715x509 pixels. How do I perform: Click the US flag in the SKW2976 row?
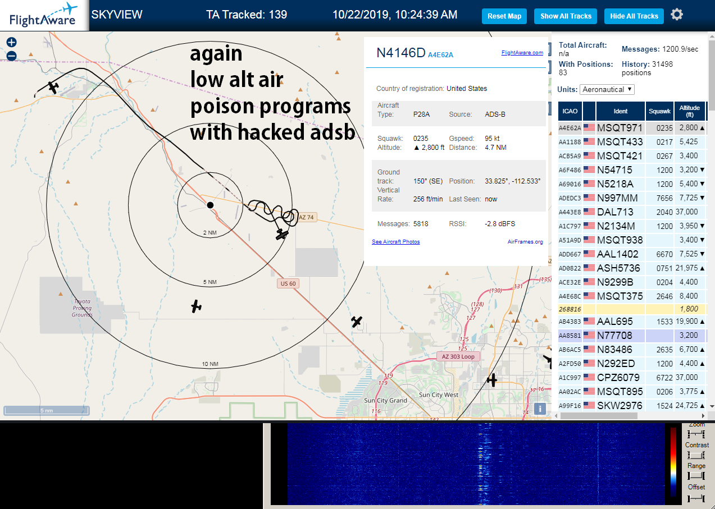[x=589, y=406]
